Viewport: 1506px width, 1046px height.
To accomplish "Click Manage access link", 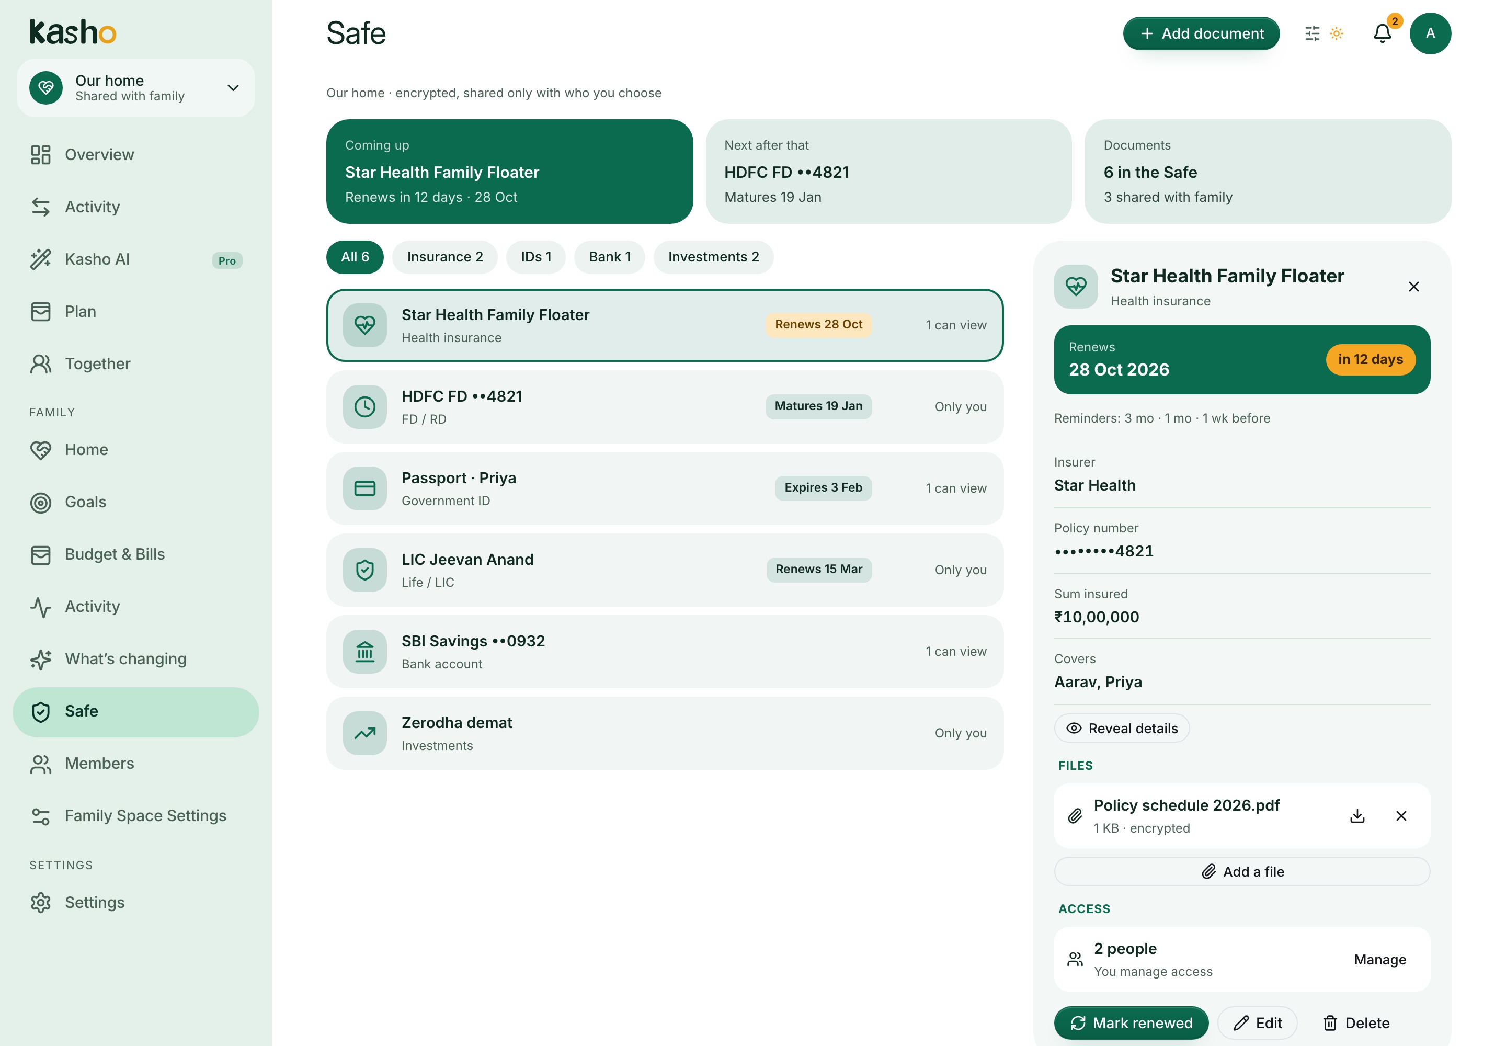I will pyautogui.click(x=1379, y=960).
